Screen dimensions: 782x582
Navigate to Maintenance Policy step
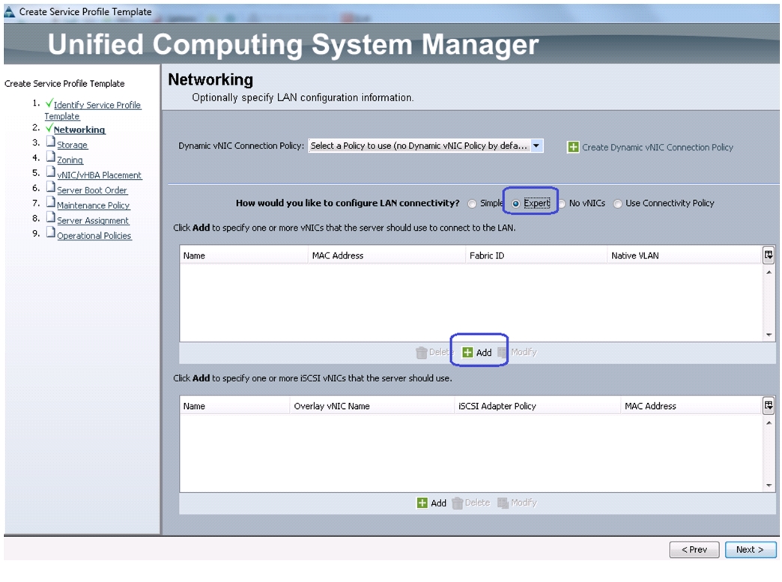(94, 205)
